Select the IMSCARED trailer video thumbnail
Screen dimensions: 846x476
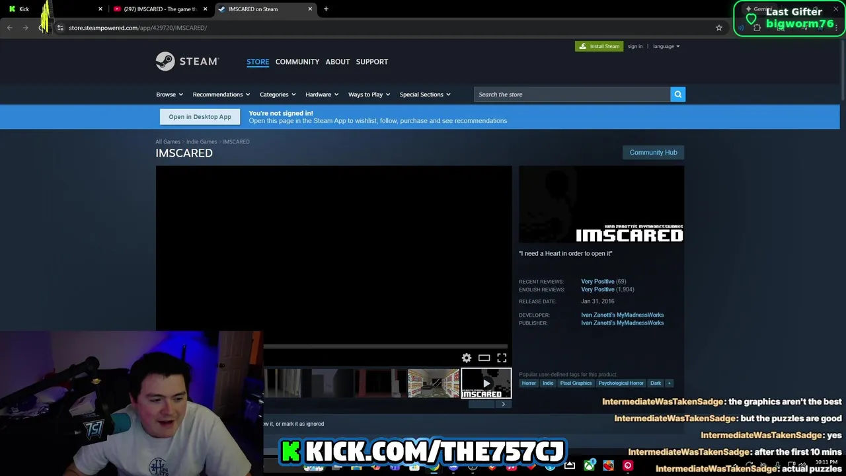[486, 383]
